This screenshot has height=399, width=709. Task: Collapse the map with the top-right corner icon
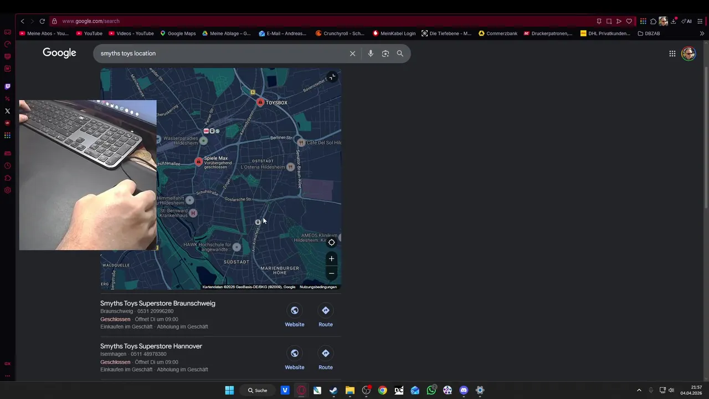coord(332,77)
